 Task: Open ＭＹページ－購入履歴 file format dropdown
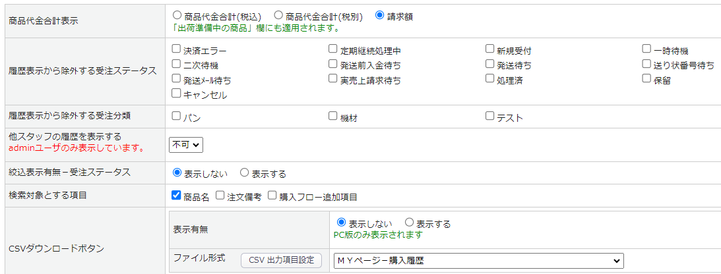[478, 261]
